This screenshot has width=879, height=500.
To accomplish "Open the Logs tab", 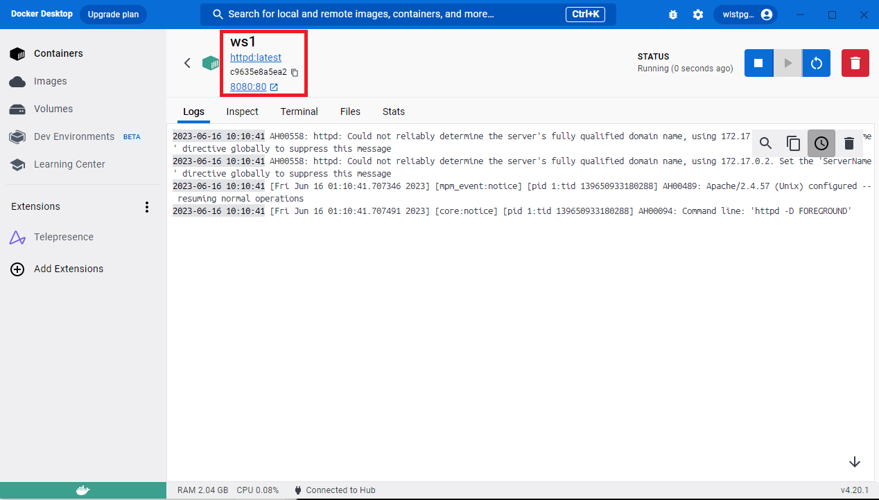I will [194, 111].
